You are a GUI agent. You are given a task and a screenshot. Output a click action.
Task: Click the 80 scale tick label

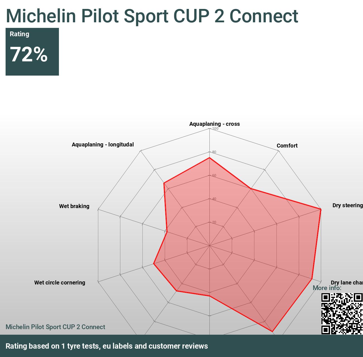[214, 152]
